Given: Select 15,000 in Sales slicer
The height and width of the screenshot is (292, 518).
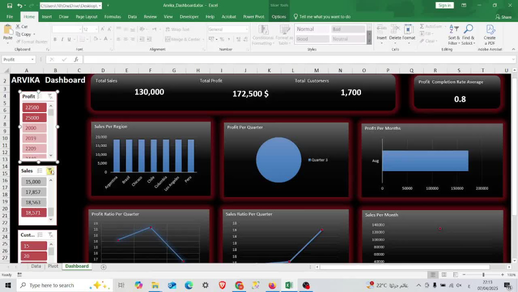Looking at the screenshot, I should click(34, 182).
